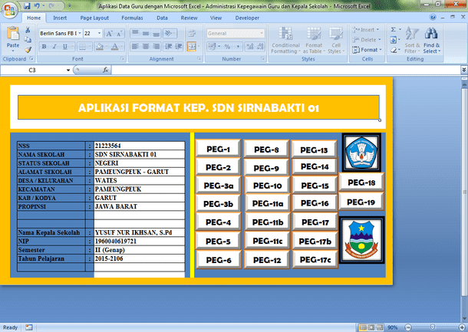Decrease font size with Shrink Font
Viewport: 468px width, 332px height.
click(x=119, y=34)
